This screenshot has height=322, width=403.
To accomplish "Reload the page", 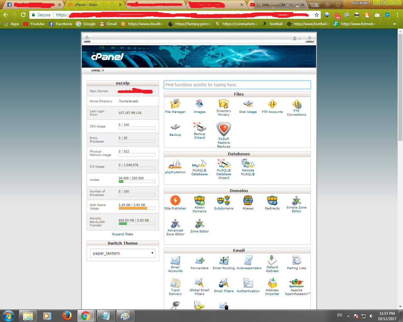I will pos(23,15).
